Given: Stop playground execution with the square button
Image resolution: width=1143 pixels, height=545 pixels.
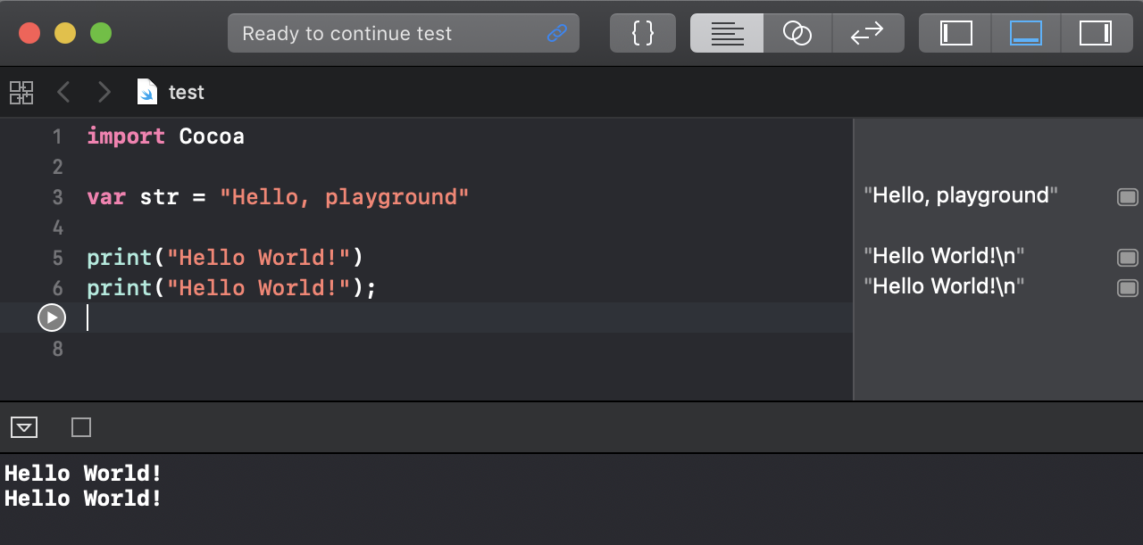Looking at the screenshot, I should [x=81, y=428].
